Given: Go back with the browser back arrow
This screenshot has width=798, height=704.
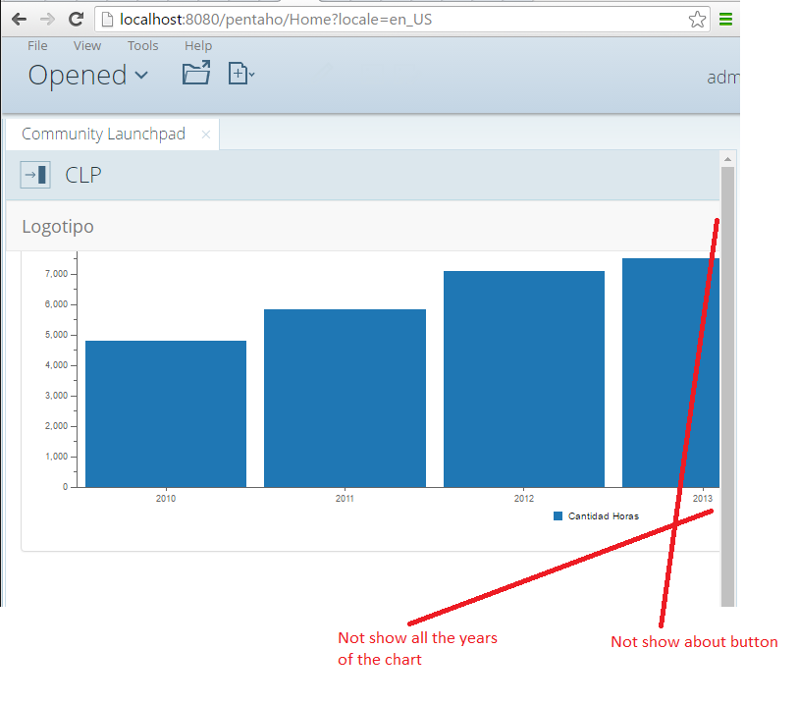Looking at the screenshot, I should click(x=19, y=20).
